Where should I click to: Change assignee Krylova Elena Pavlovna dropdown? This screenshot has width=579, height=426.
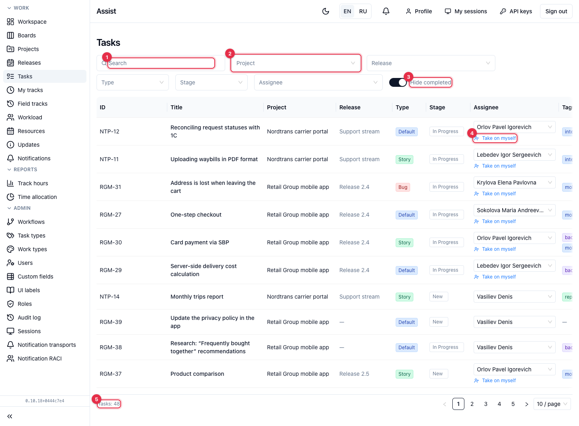click(515, 182)
